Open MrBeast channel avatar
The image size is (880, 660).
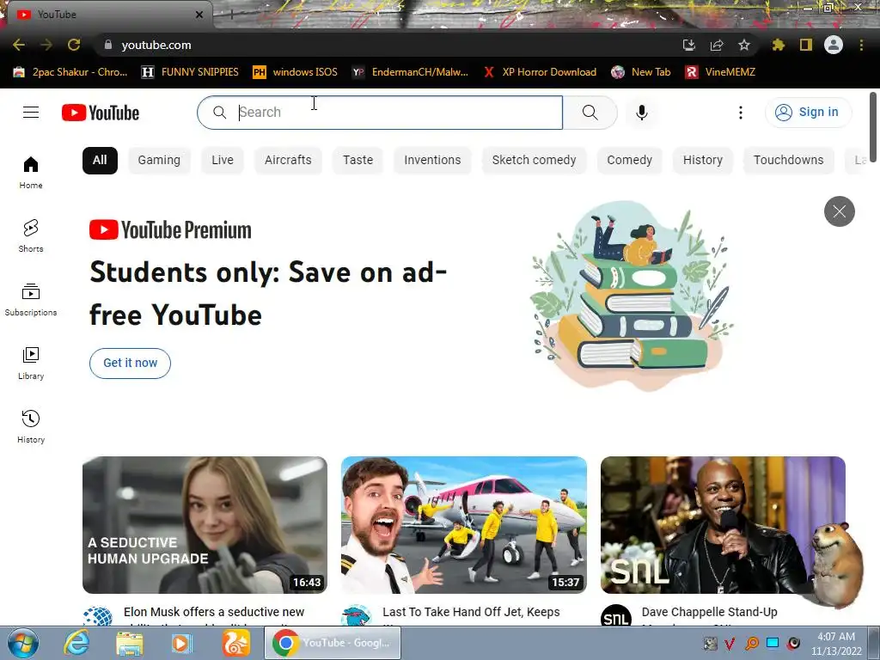click(x=357, y=616)
